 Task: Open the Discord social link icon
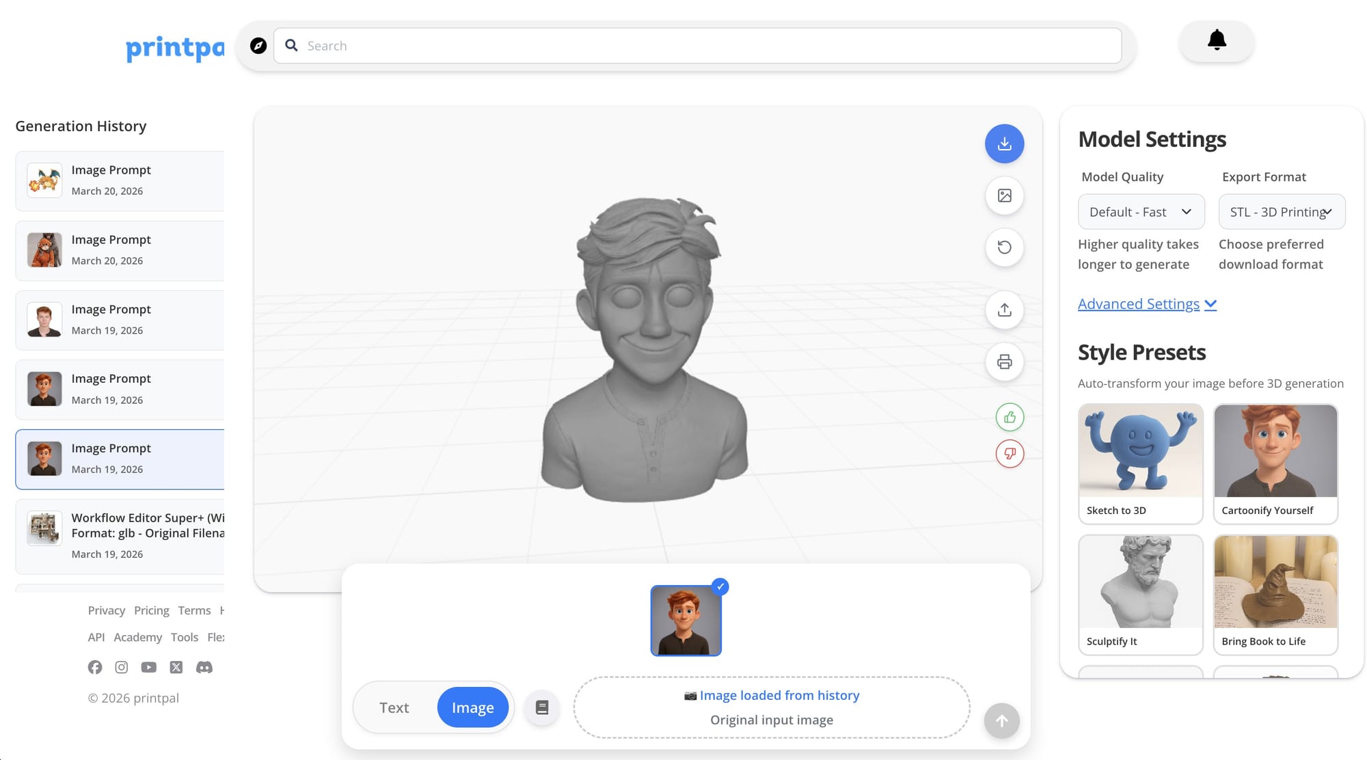coord(204,667)
